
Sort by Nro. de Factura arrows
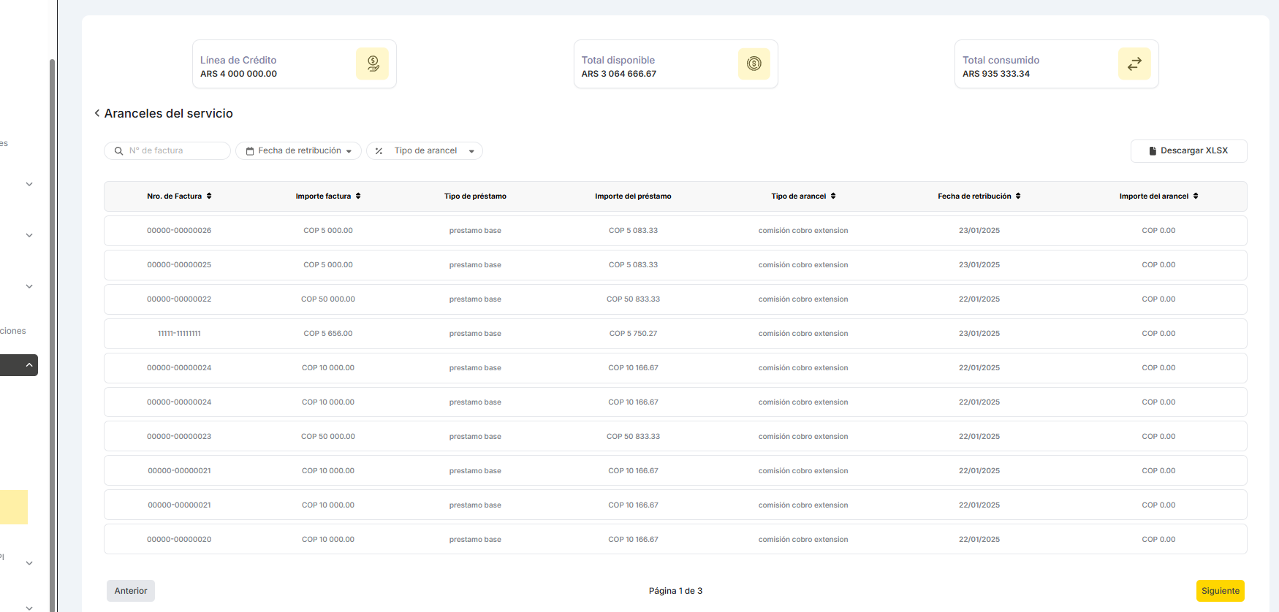tap(209, 196)
